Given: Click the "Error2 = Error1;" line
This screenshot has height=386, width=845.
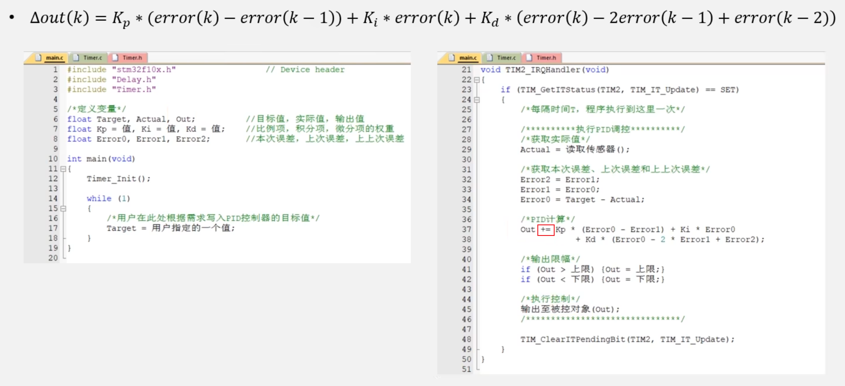Looking at the screenshot, I should (x=560, y=180).
